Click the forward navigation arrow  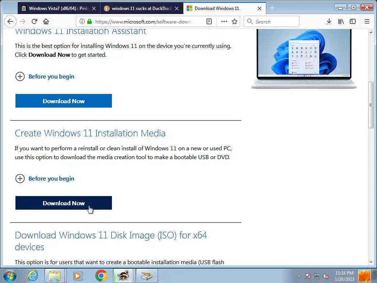pos(22,22)
